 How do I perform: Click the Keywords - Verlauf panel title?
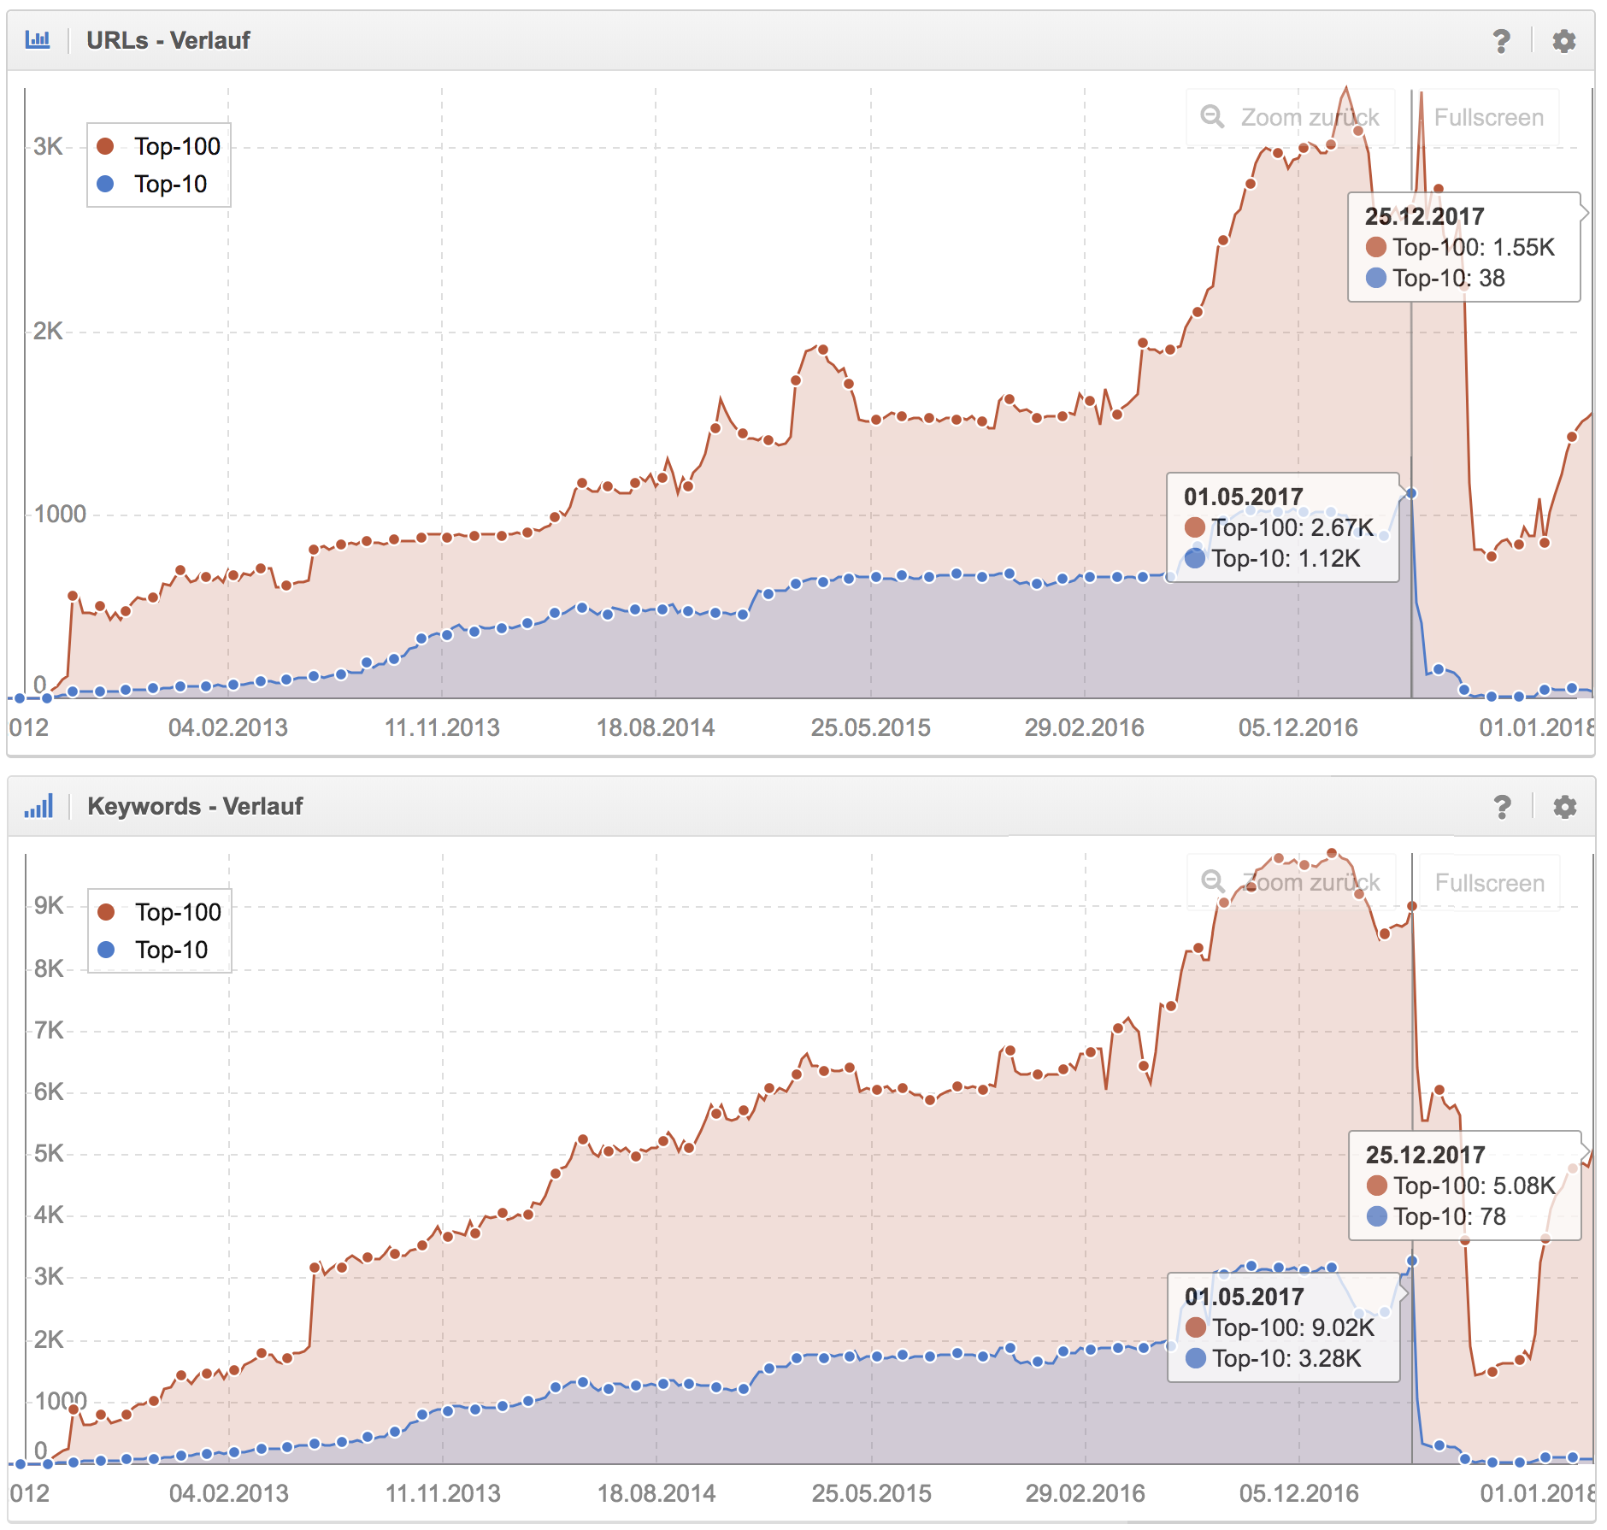pyautogui.click(x=195, y=806)
